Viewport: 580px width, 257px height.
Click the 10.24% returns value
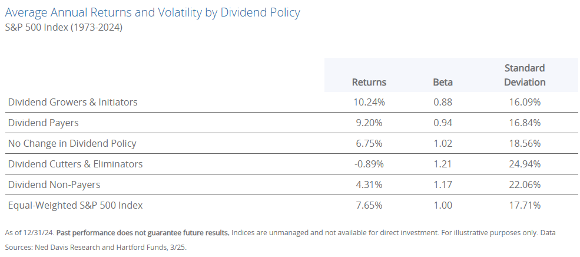pyautogui.click(x=369, y=102)
